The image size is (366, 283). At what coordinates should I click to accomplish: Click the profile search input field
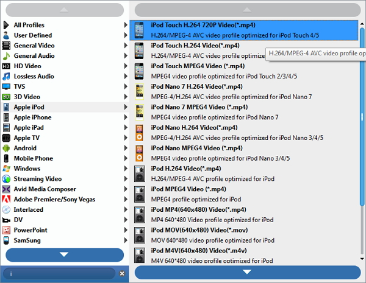(x=60, y=273)
